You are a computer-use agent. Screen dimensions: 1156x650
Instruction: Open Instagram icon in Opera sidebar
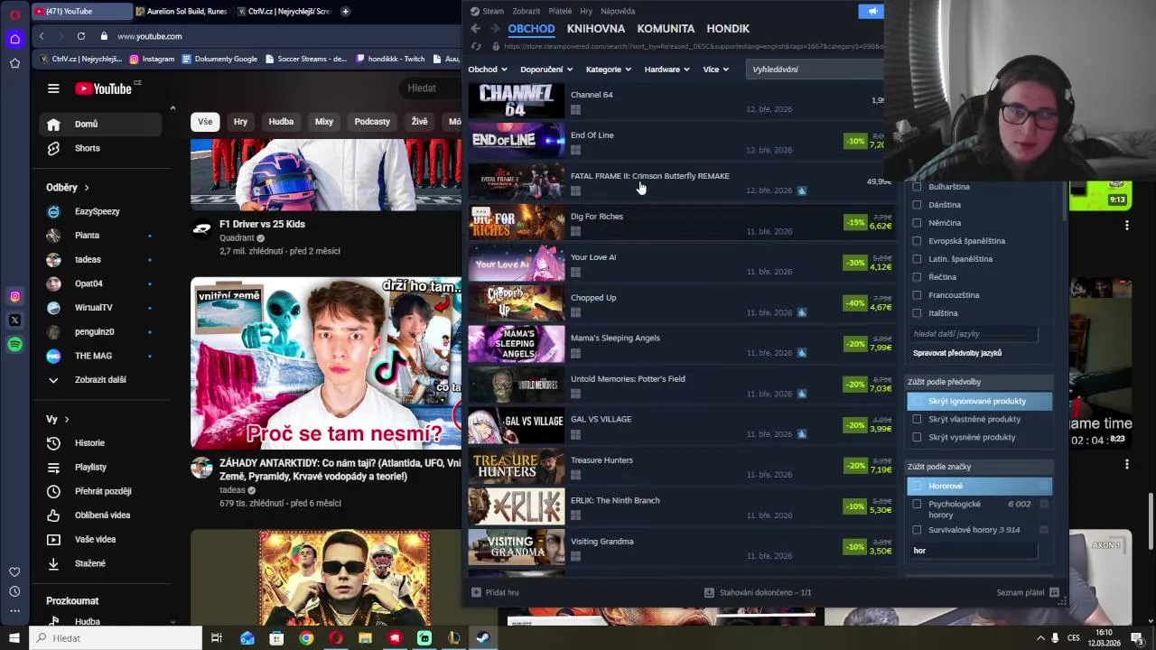coord(14,296)
